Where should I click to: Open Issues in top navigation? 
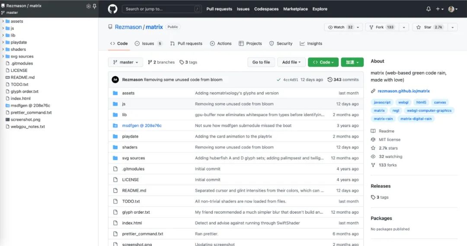pyautogui.click(x=243, y=9)
